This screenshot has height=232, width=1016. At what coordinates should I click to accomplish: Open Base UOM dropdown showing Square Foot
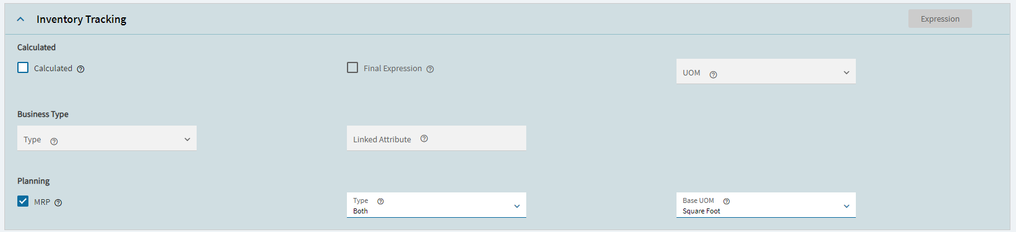[766, 205]
